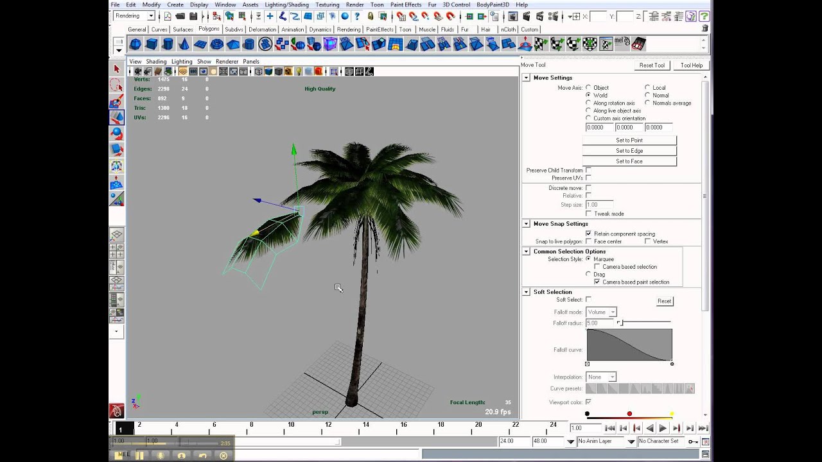Select the Lasso tool in toolbox

(116, 85)
